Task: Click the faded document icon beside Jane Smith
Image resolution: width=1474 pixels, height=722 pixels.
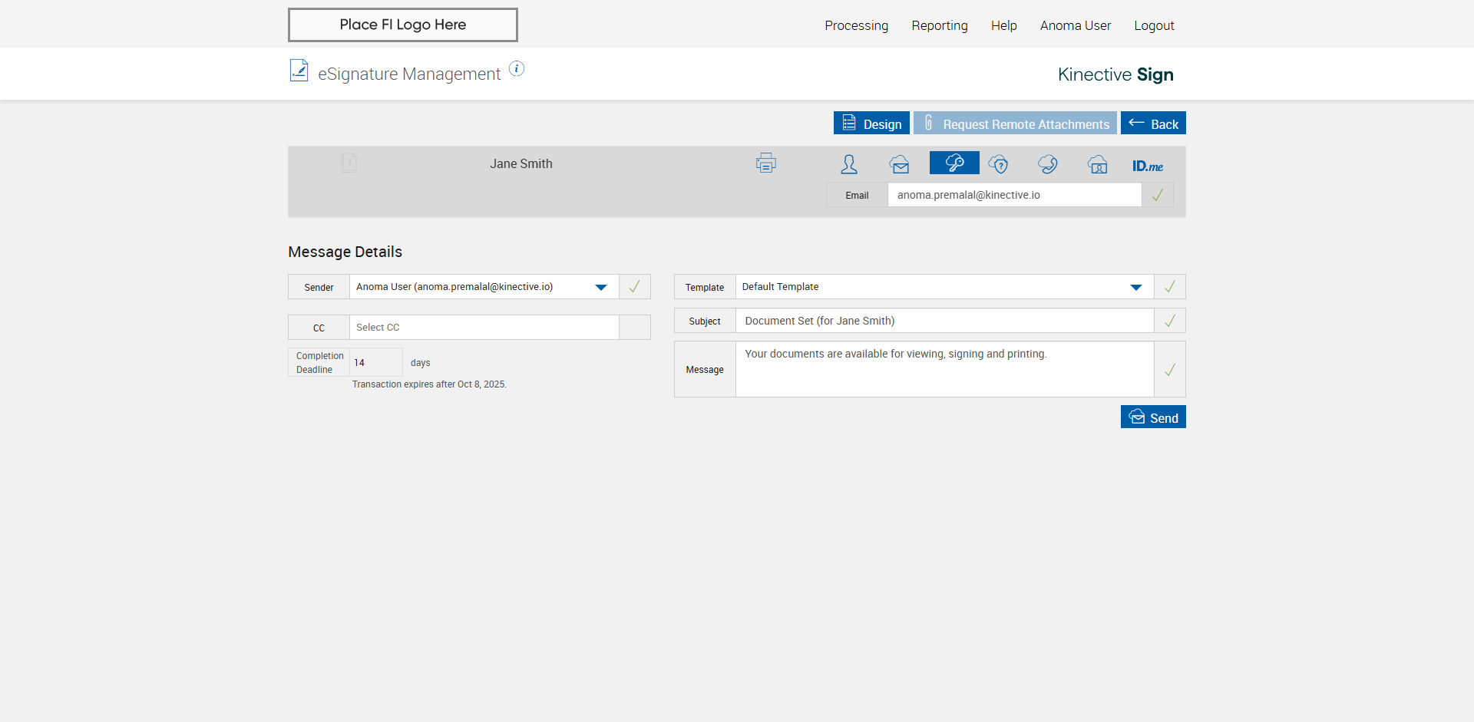Action: [349, 163]
